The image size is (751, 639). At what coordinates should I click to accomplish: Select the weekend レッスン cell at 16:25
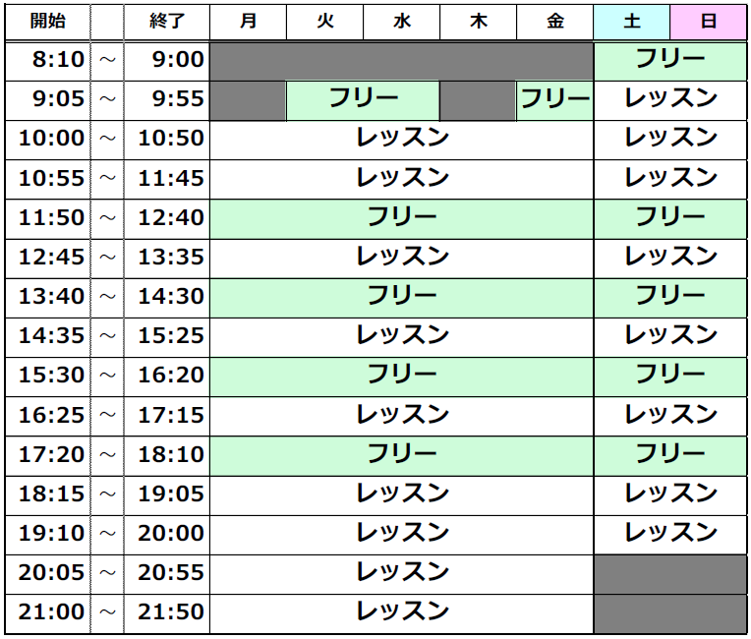coord(670,416)
